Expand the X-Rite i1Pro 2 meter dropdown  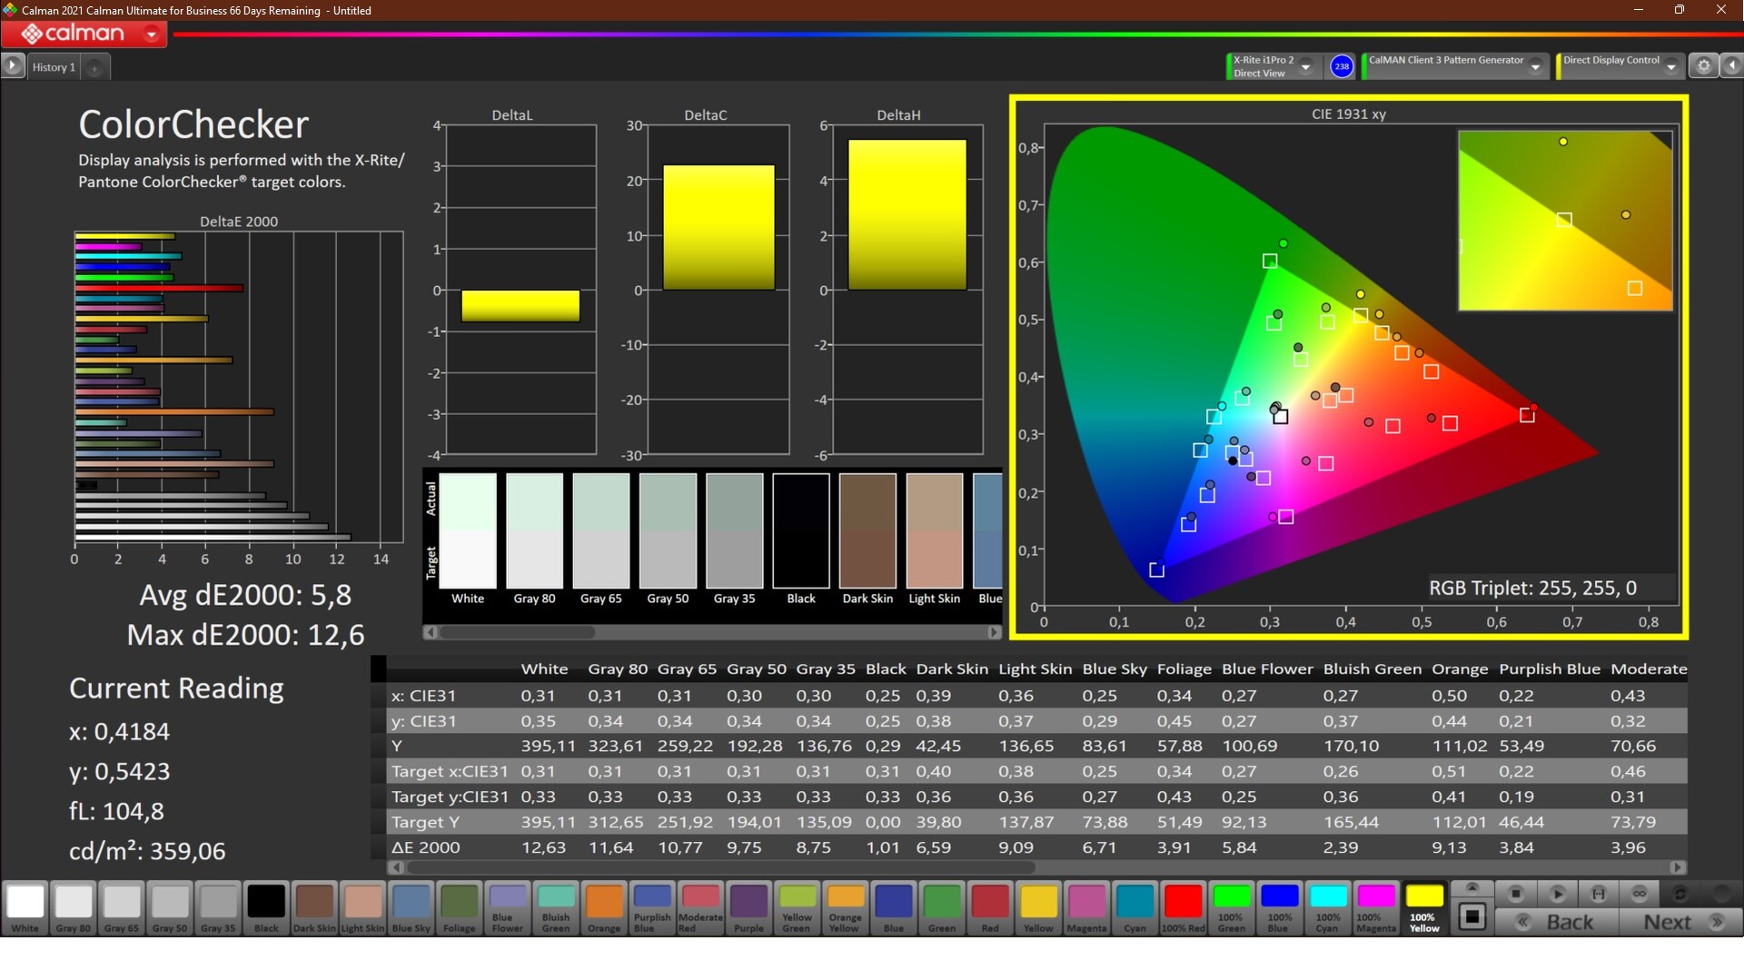click(1306, 66)
